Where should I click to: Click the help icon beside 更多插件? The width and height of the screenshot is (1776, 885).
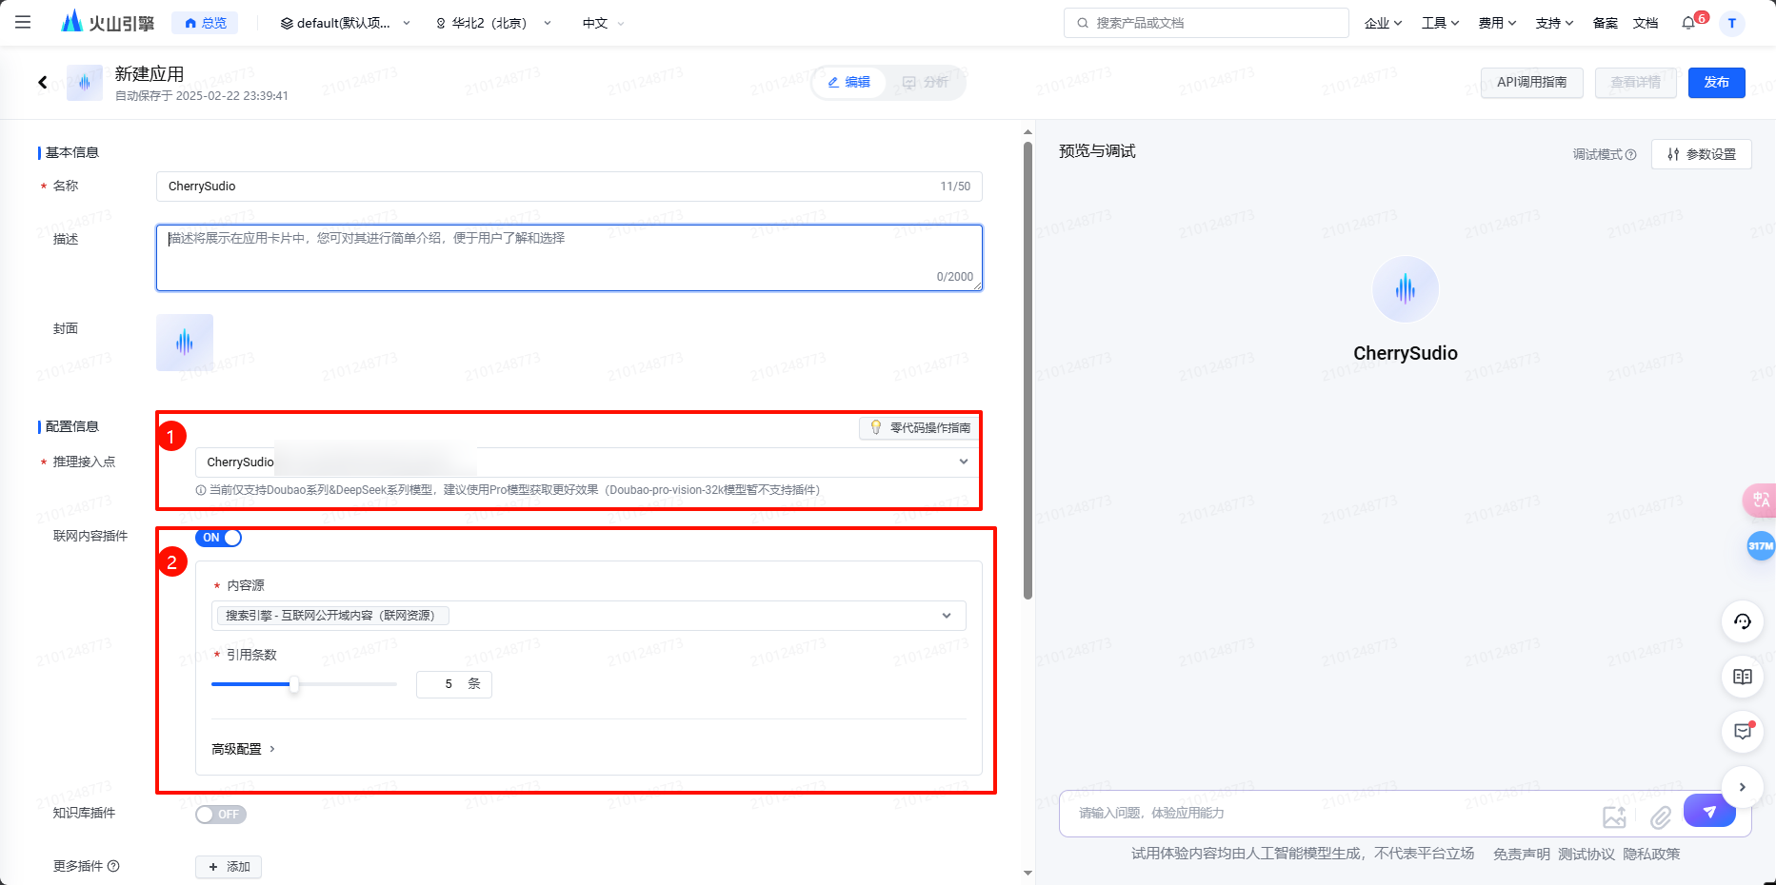click(x=113, y=866)
